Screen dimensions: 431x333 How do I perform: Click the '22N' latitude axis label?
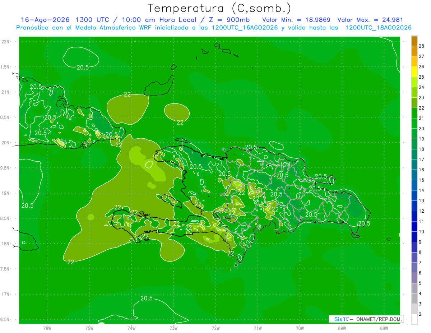[x=5, y=41]
